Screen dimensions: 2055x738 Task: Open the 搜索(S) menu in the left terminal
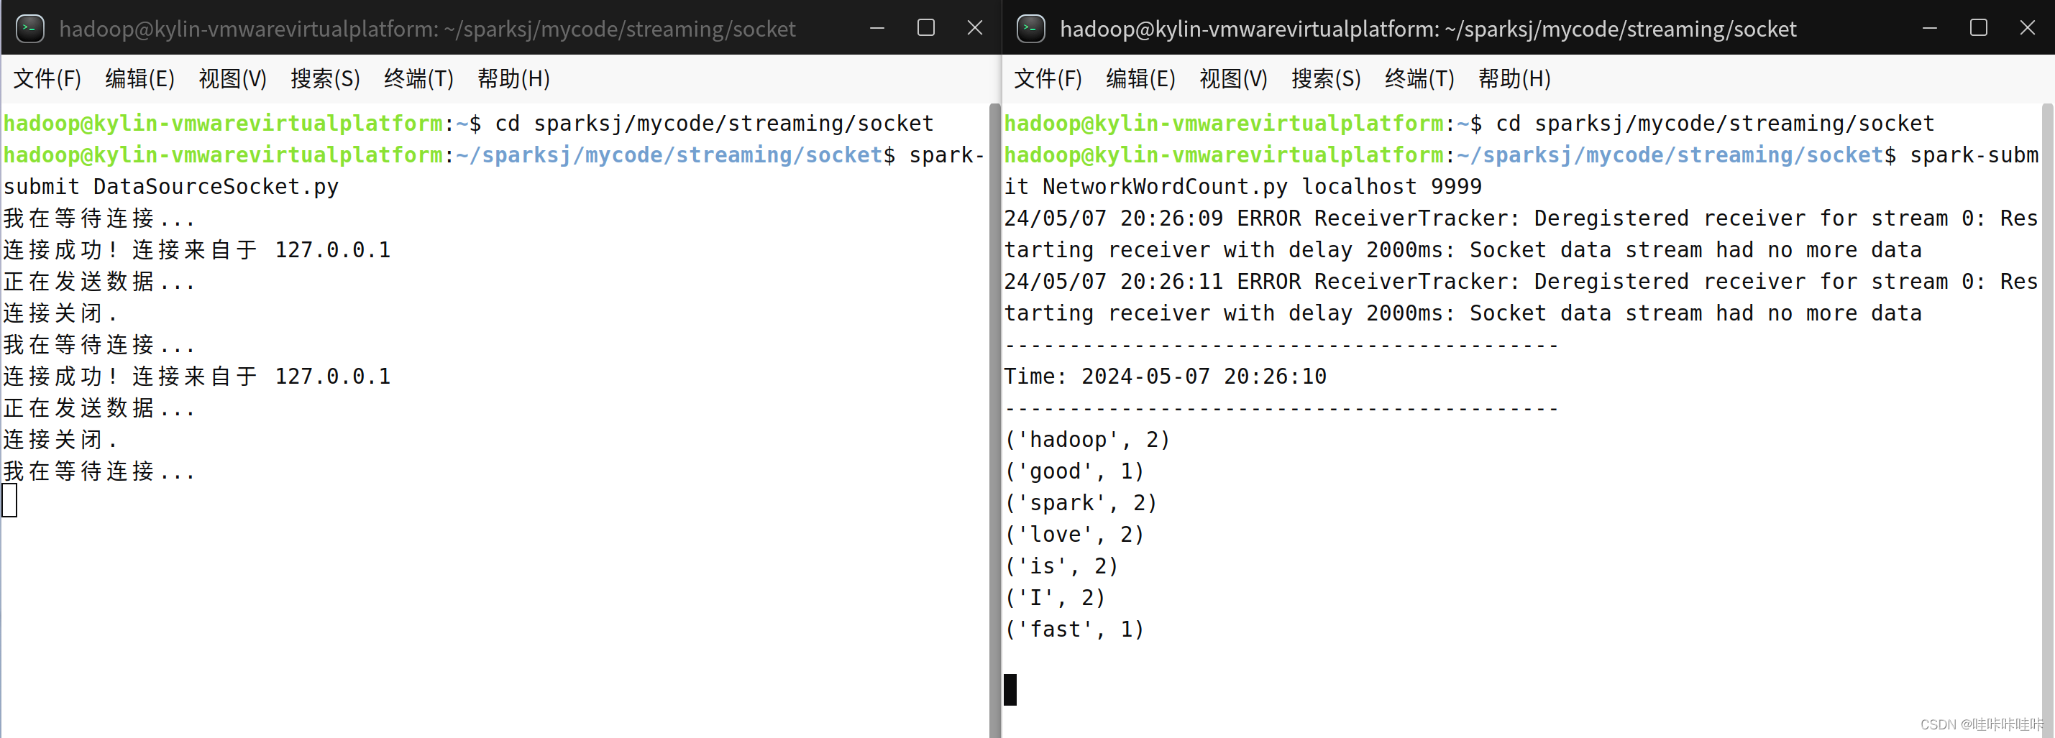pyautogui.click(x=325, y=79)
